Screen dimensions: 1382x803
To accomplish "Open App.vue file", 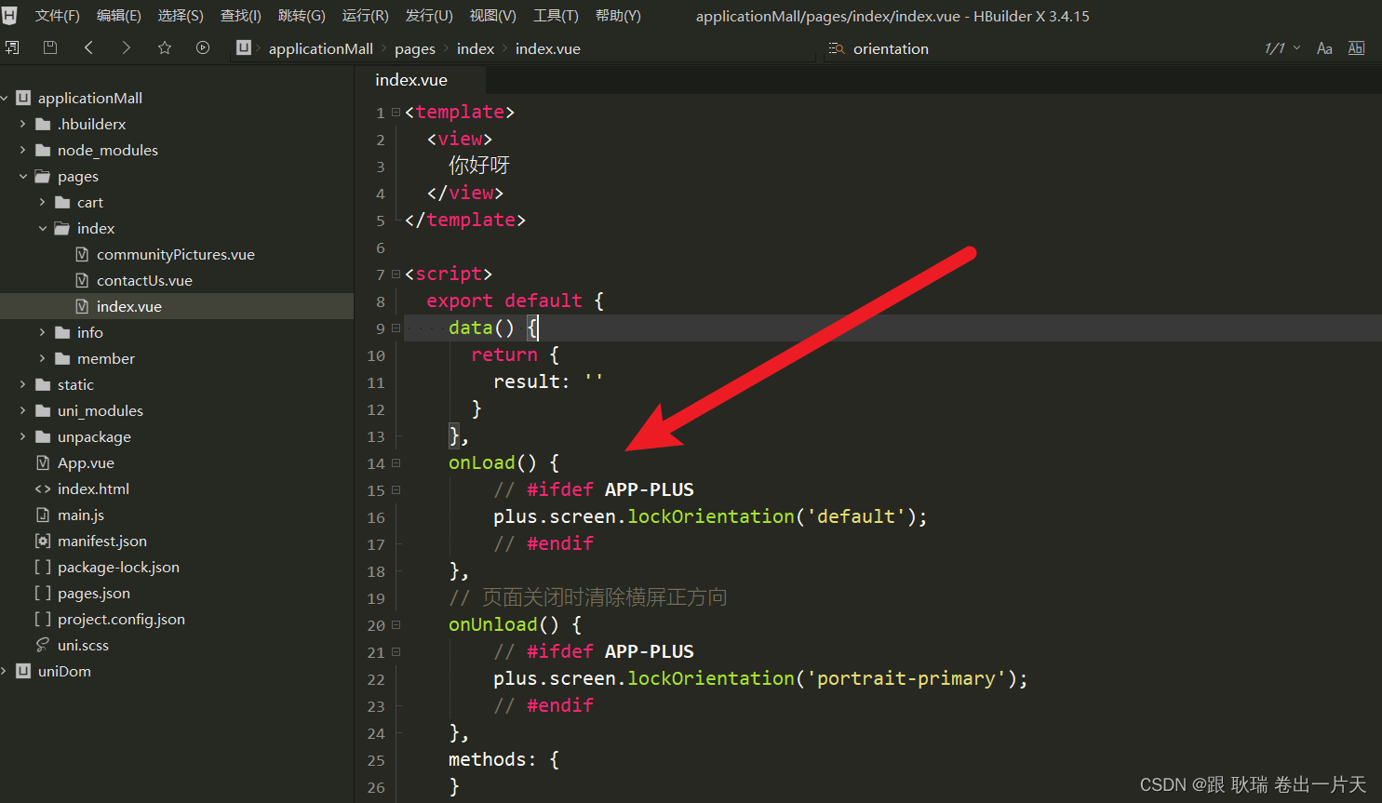I will pyautogui.click(x=86, y=462).
